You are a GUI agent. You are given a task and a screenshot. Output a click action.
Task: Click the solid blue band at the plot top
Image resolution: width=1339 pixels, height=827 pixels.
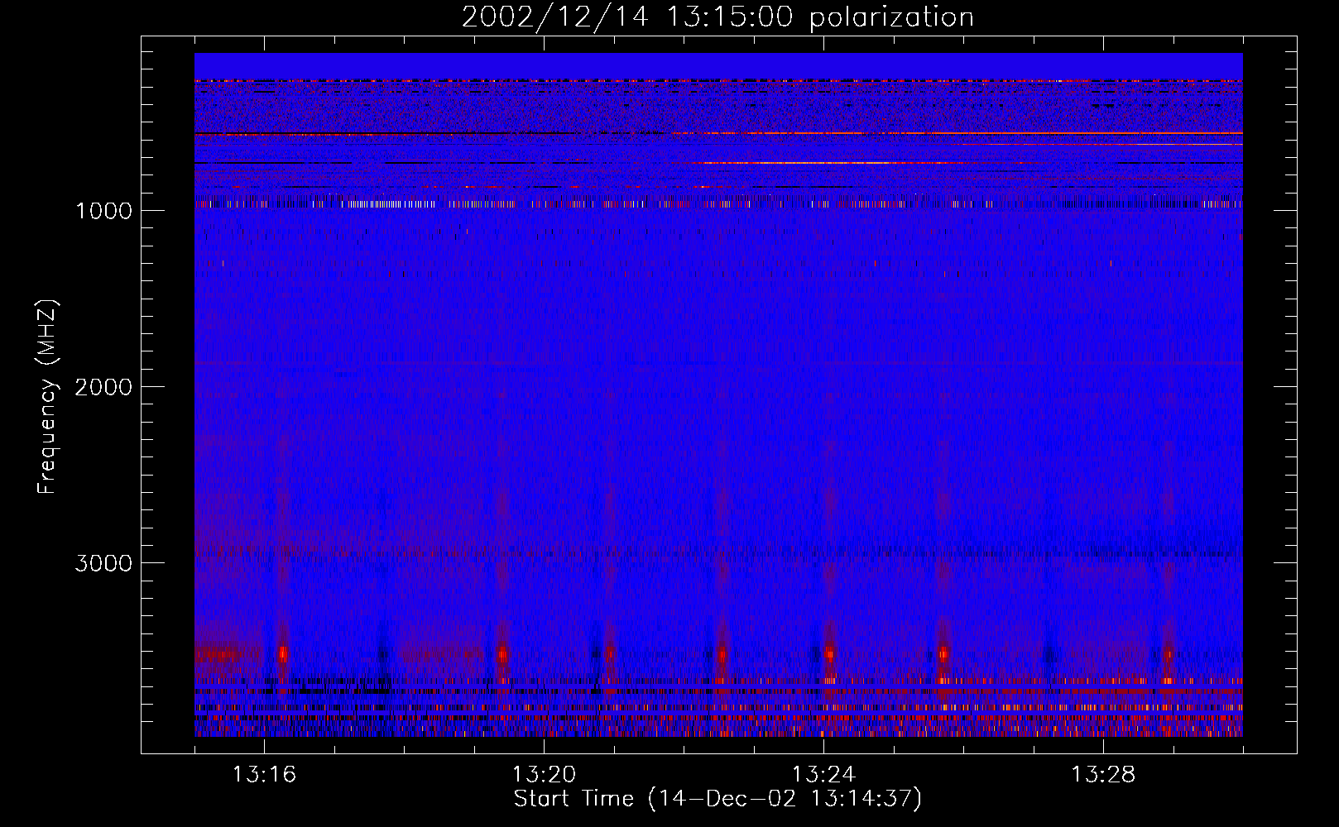pyautogui.click(x=718, y=65)
